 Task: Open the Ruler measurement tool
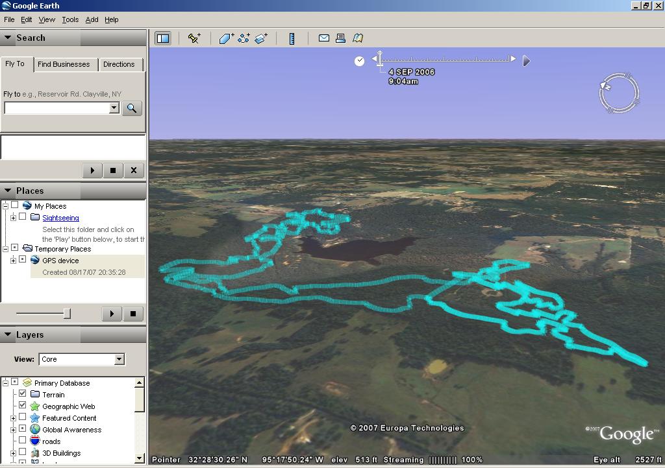[x=292, y=39]
